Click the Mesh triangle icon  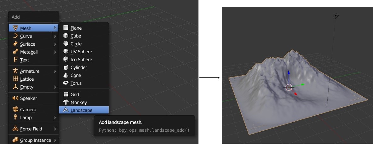(x=15, y=28)
